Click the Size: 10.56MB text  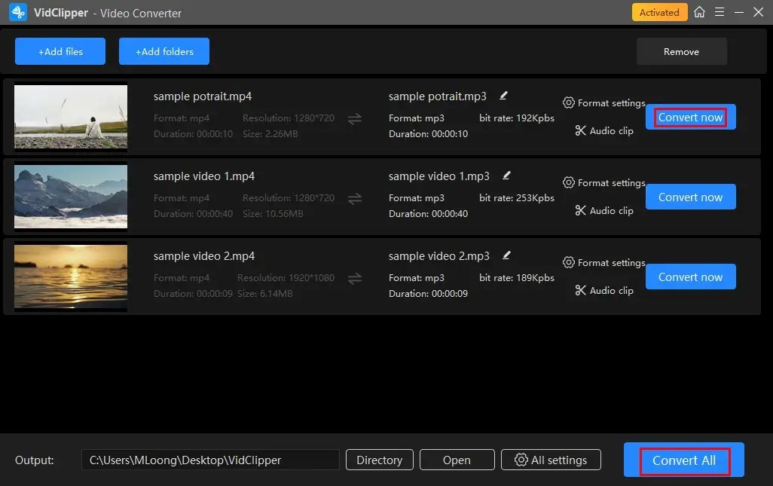pyautogui.click(x=273, y=213)
